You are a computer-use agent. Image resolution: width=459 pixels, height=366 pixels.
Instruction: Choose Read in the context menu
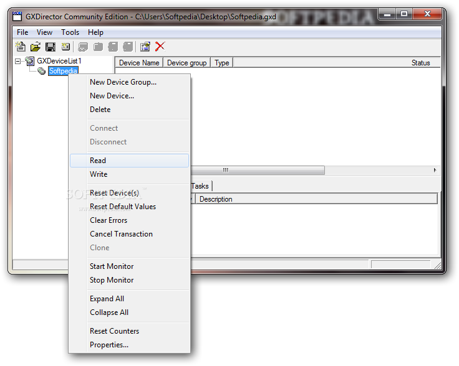pos(129,161)
